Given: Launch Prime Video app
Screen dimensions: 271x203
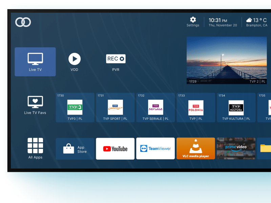Looking at the screenshot, I should [236, 149].
